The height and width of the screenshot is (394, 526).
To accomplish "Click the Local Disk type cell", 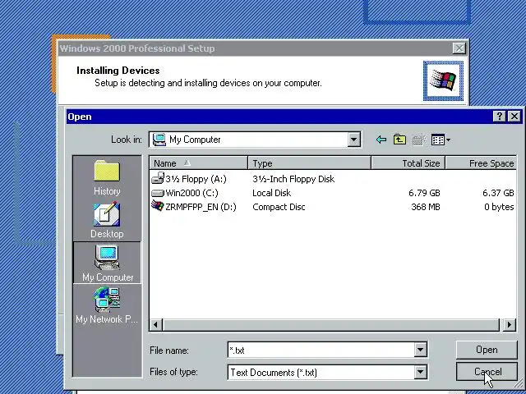I will [x=271, y=193].
